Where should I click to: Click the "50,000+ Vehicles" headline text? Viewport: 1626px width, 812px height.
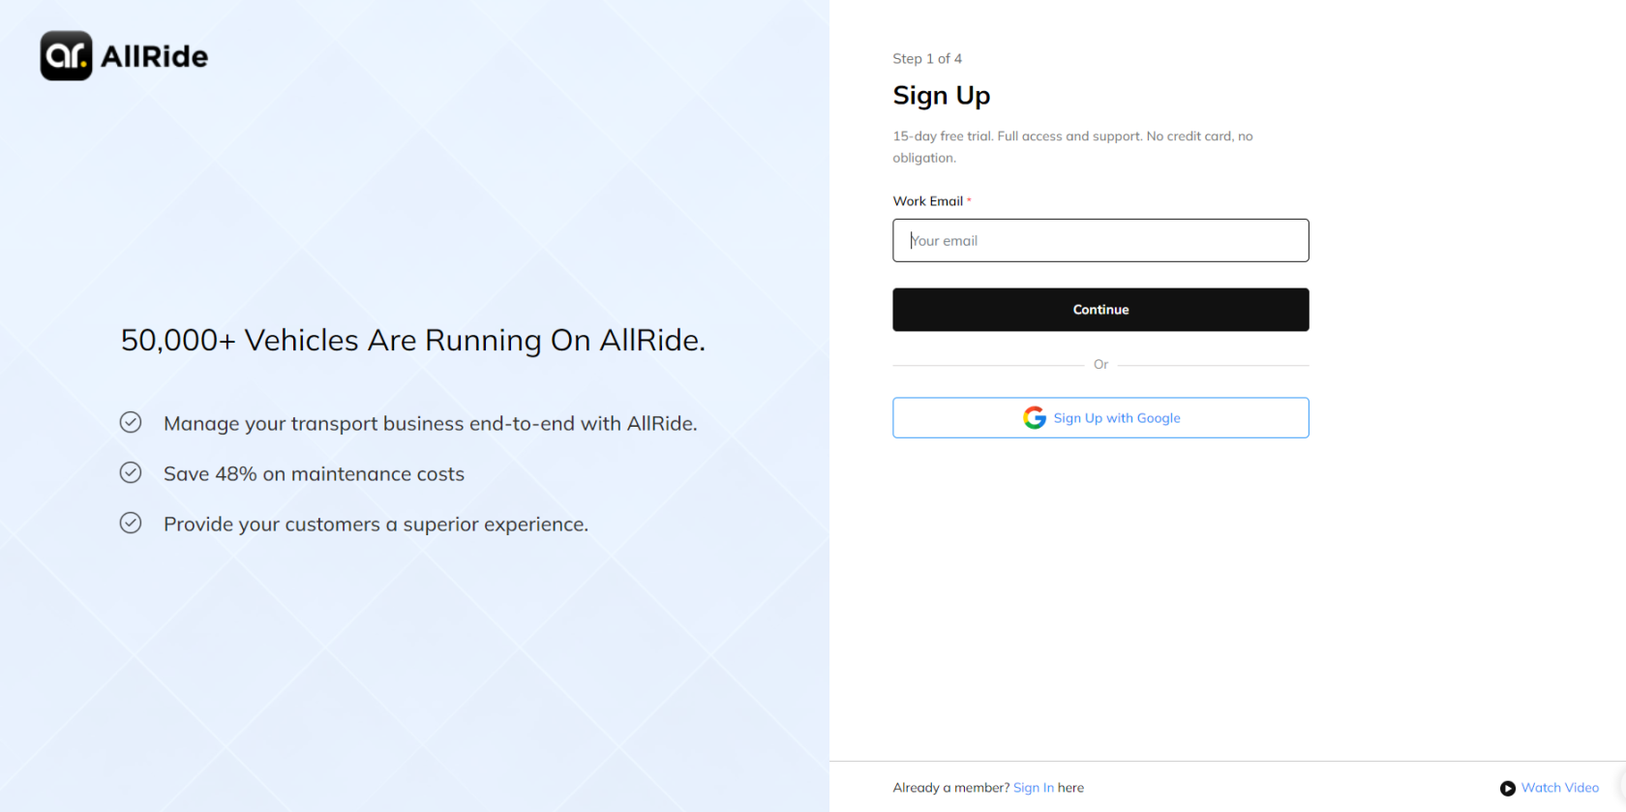[x=412, y=340]
